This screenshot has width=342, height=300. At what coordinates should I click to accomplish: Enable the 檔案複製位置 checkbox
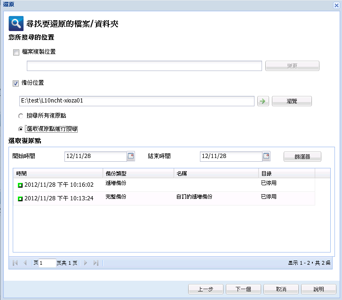pos(16,52)
